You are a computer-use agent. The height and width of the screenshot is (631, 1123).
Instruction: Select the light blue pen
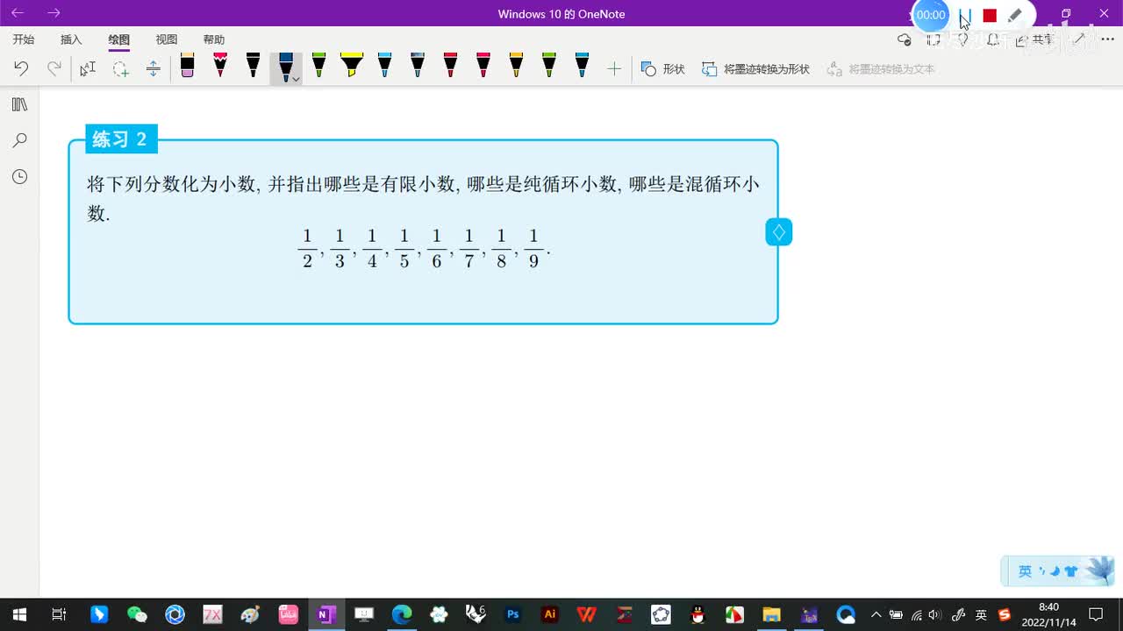coord(384,66)
